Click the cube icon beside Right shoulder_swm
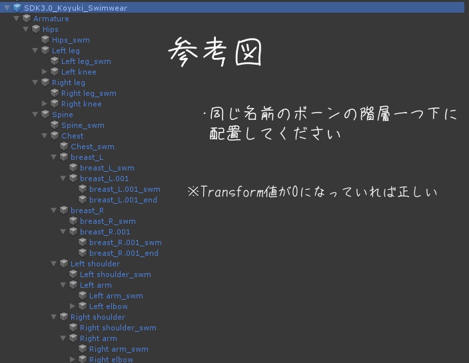Image resolution: width=469 pixels, height=363 pixels. (73, 328)
